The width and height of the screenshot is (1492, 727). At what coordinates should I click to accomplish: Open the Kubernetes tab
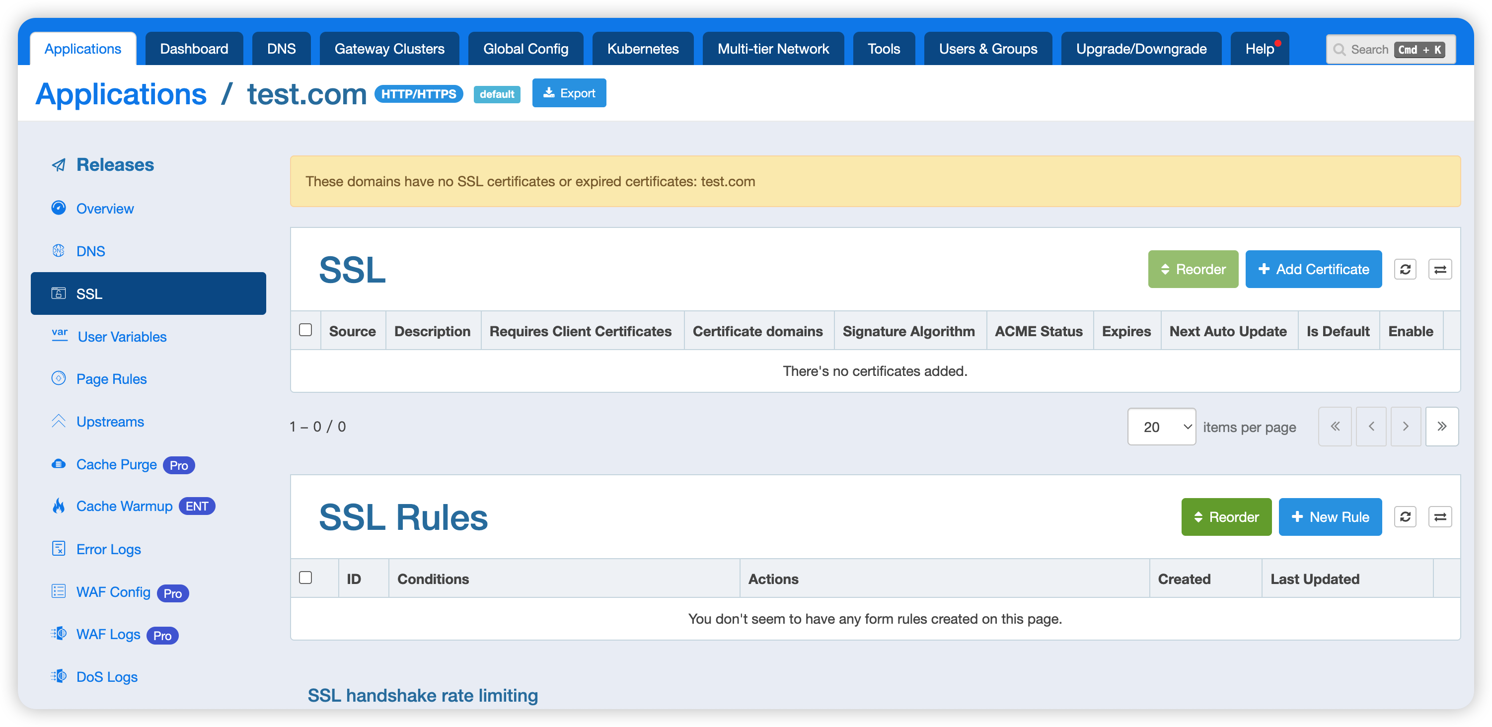[x=642, y=49]
